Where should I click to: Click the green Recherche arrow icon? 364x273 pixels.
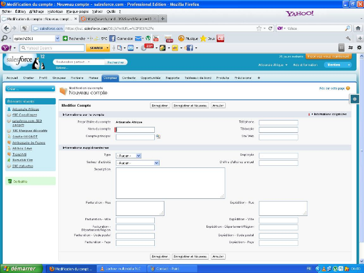point(65,38)
